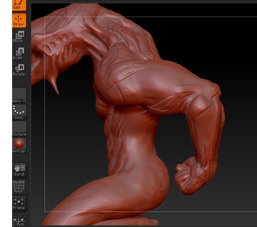Screen dimensions: 257x227
Task: Open the Alpha picker slot
Action: pyautogui.click(x=19, y=95)
